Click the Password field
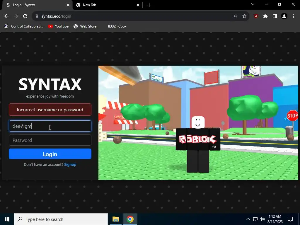The image size is (300, 225). 50,140
